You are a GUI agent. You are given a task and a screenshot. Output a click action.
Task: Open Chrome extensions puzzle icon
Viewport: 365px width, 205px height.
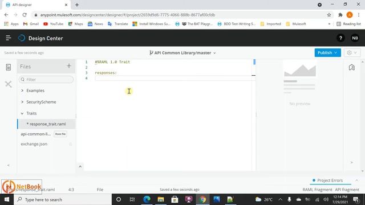340,15
